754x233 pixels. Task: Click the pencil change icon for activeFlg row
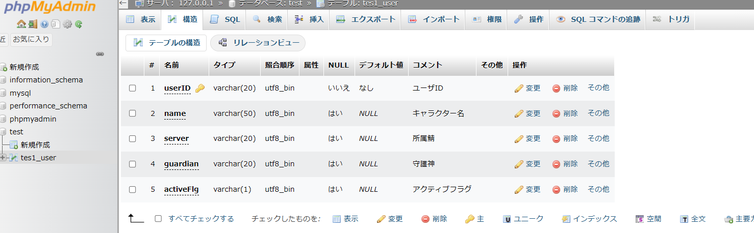519,189
